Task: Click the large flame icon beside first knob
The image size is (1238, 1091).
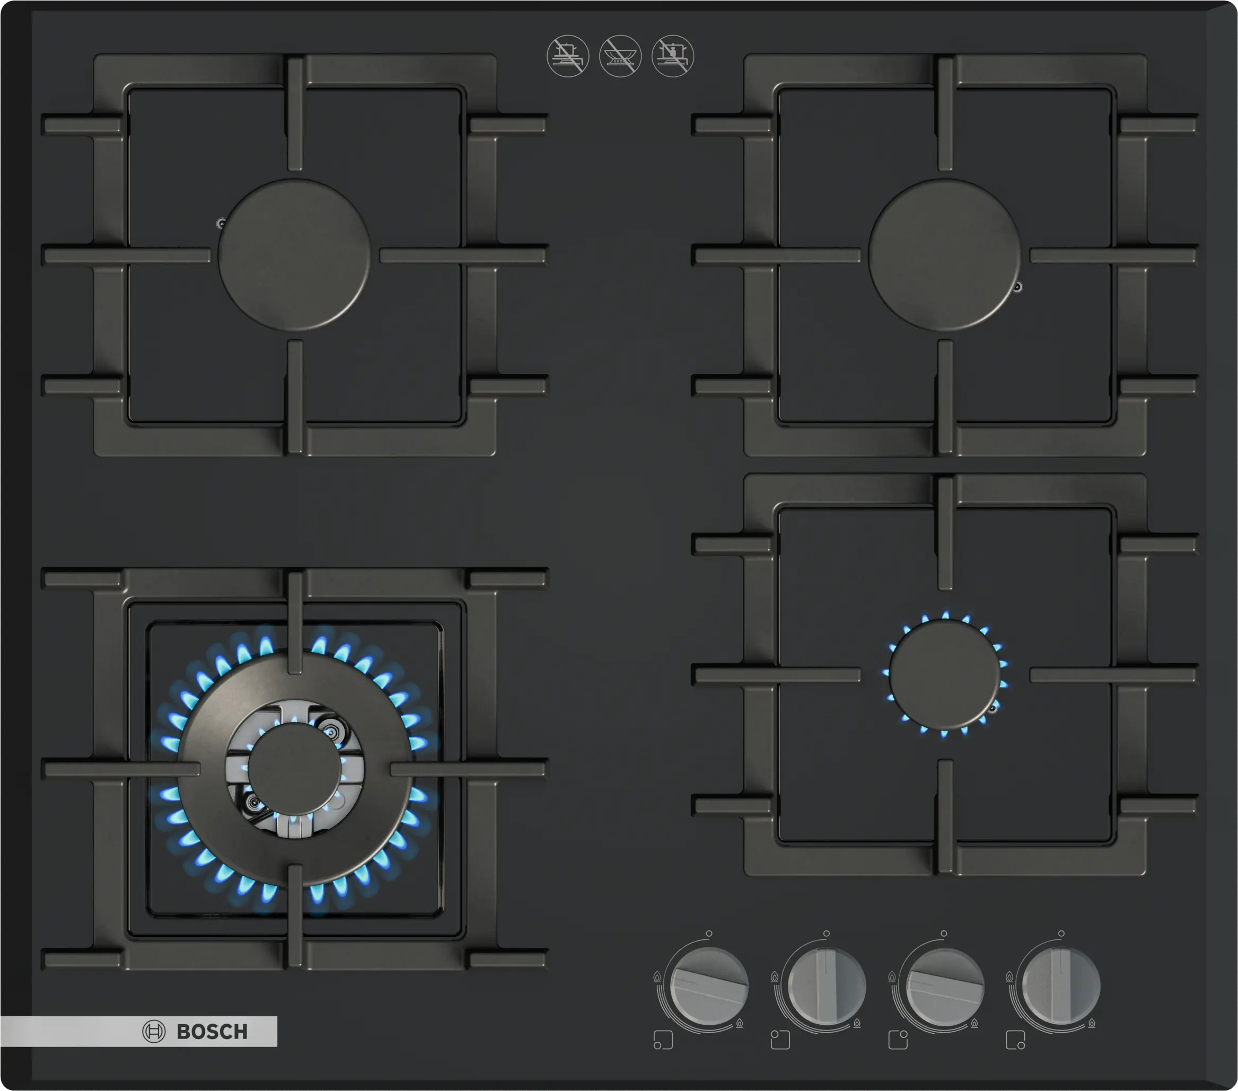Action: [657, 976]
